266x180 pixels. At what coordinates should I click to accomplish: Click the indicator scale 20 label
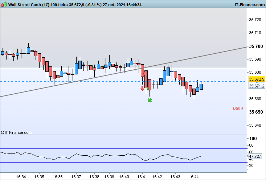(252, 165)
